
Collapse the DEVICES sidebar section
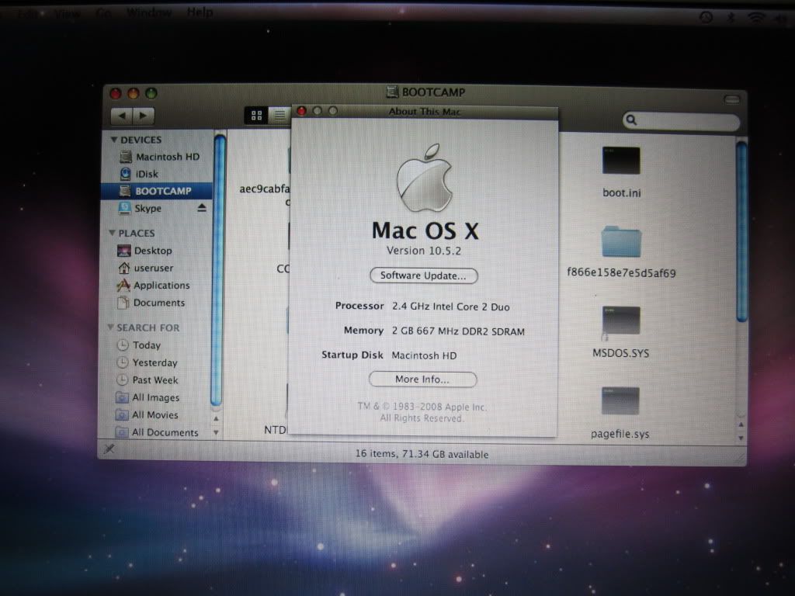pyautogui.click(x=114, y=140)
